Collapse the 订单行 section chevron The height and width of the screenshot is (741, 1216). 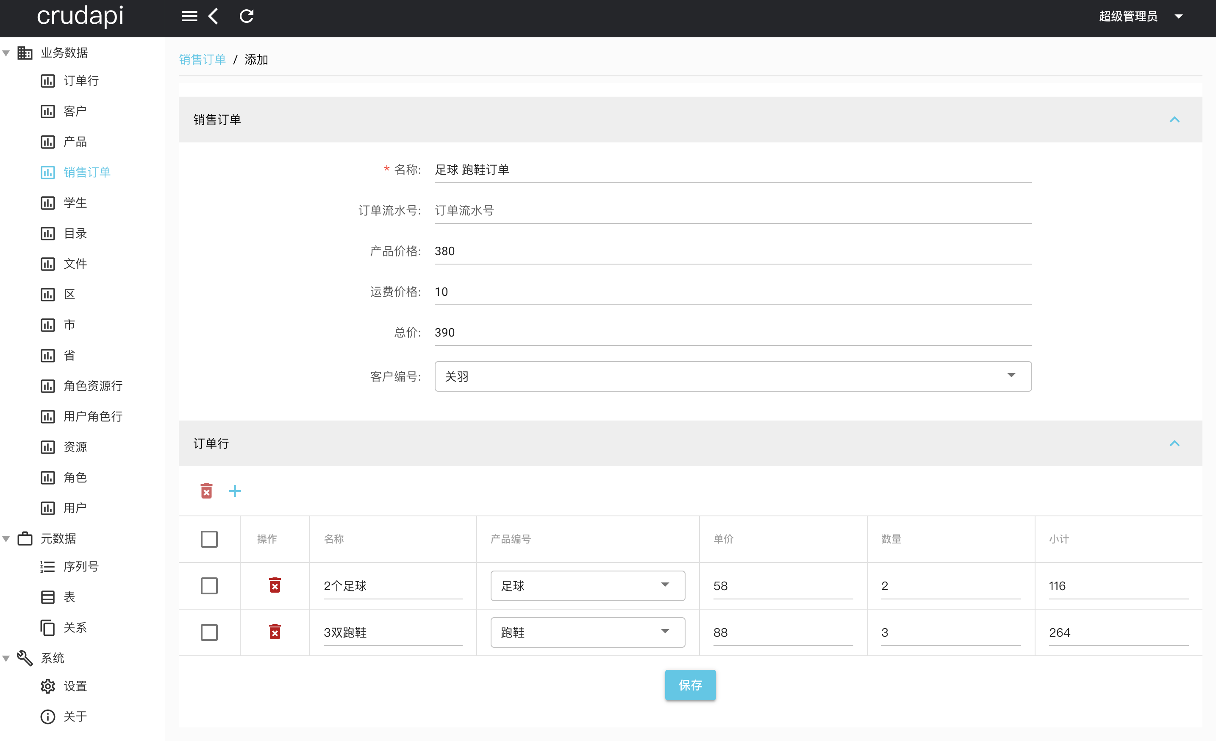(1174, 443)
